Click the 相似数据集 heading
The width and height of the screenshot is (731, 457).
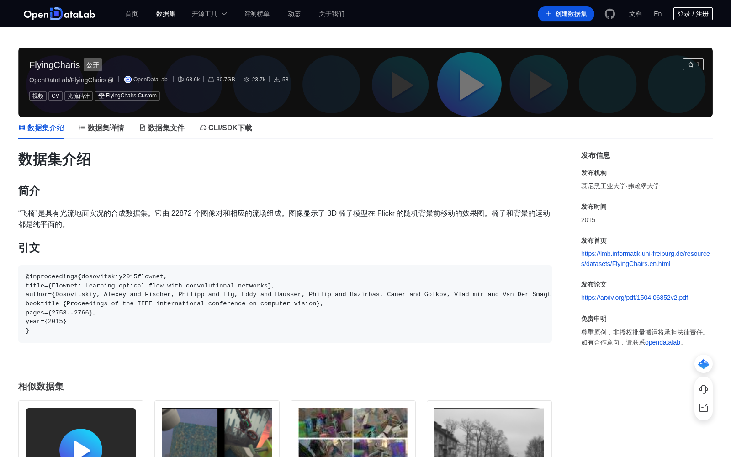pos(41,387)
